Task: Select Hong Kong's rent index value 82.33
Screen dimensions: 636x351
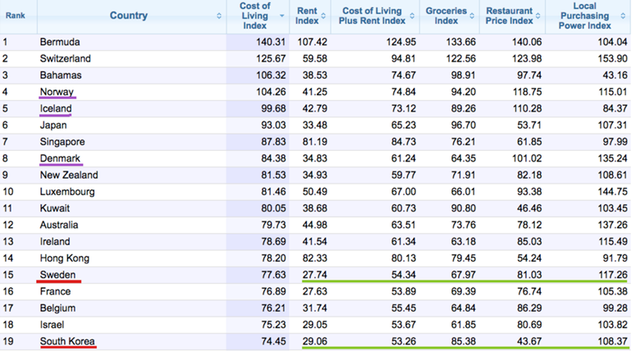Action: point(315,258)
